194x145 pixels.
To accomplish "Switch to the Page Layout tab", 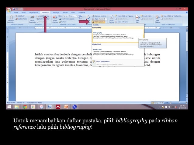I will pyautogui.click(x=33, y=13).
